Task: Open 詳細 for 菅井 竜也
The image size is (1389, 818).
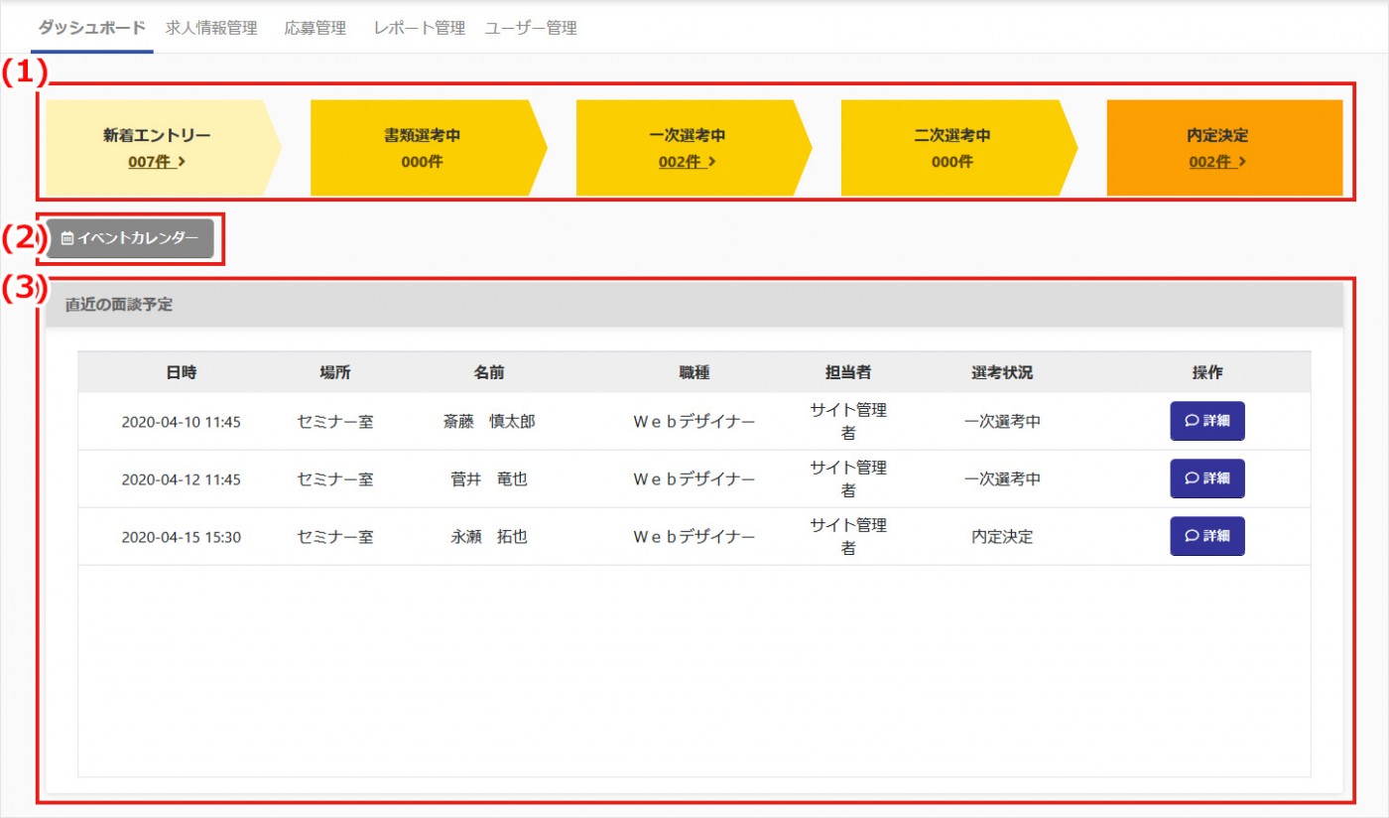Action: click(x=1207, y=478)
